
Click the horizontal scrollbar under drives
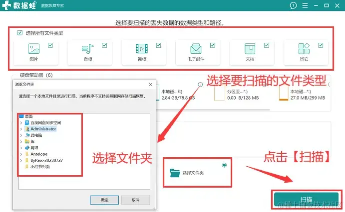pyautogui.click(x=213, y=109)
